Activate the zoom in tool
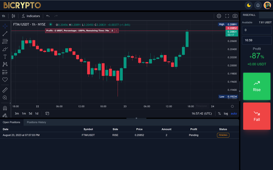273x170 pixels. 5,98
